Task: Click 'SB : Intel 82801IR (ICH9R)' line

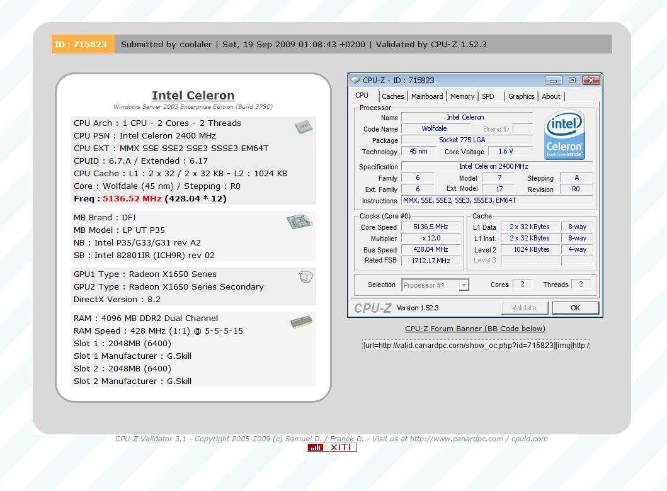Action: (144, 255)
